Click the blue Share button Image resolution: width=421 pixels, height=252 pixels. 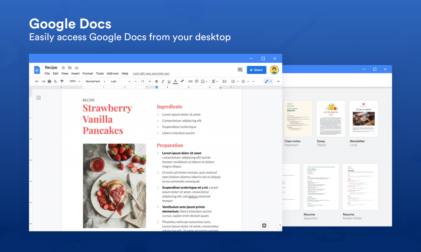pyautogui.click(x=257, y=70)
